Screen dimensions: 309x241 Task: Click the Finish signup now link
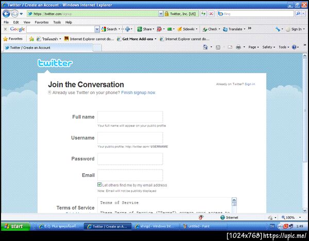[139, 92]
